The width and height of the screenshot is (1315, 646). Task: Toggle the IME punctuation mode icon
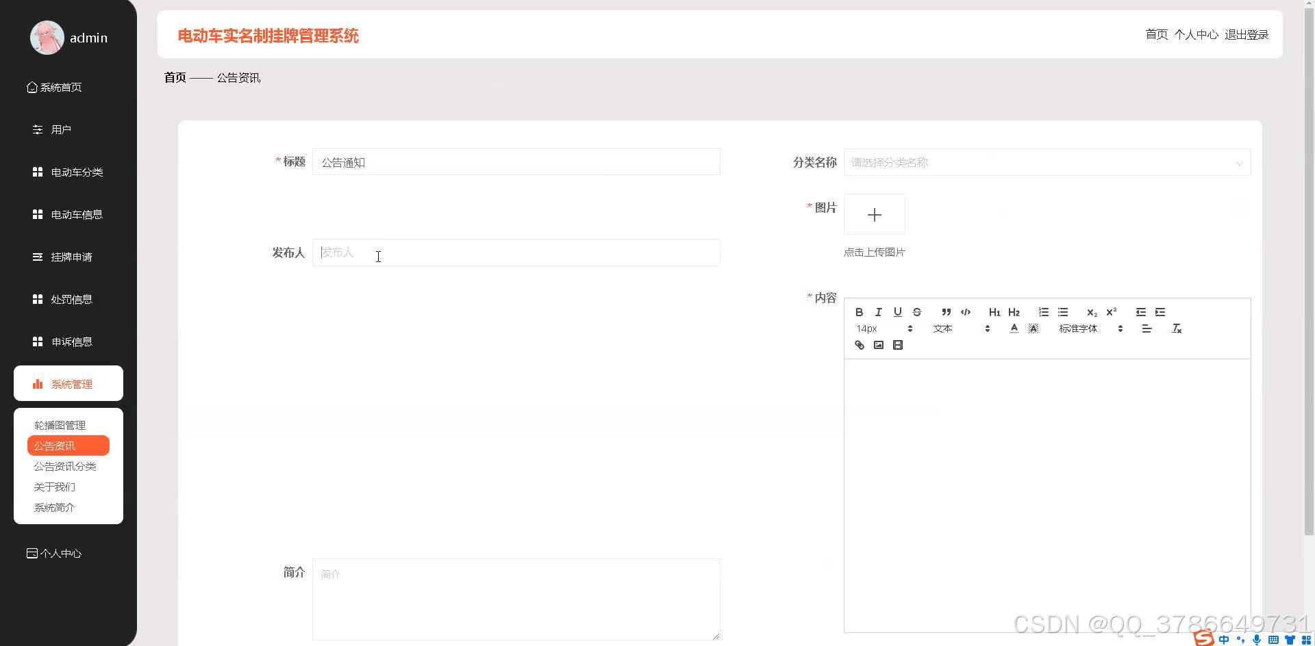(x=1240, y=640)
